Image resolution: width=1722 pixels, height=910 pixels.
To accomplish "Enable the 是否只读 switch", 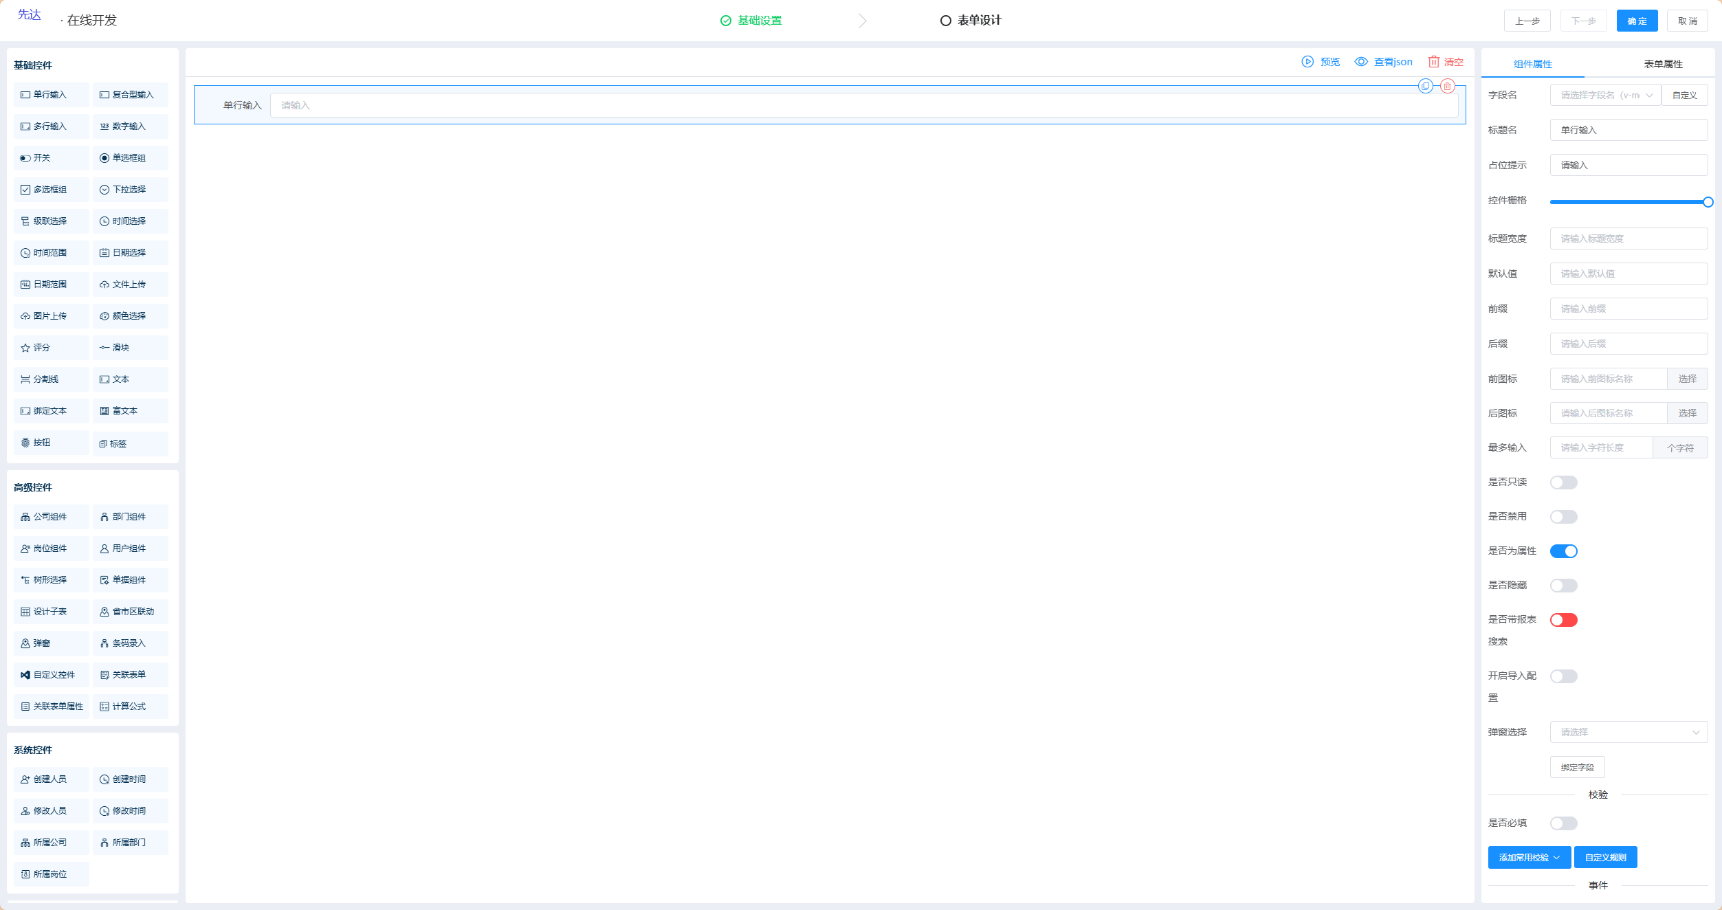I will 1563,482.
